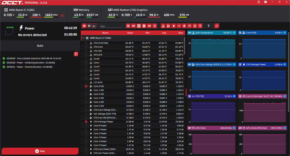Click the GPU Temperature graph header

click(212, 33)
